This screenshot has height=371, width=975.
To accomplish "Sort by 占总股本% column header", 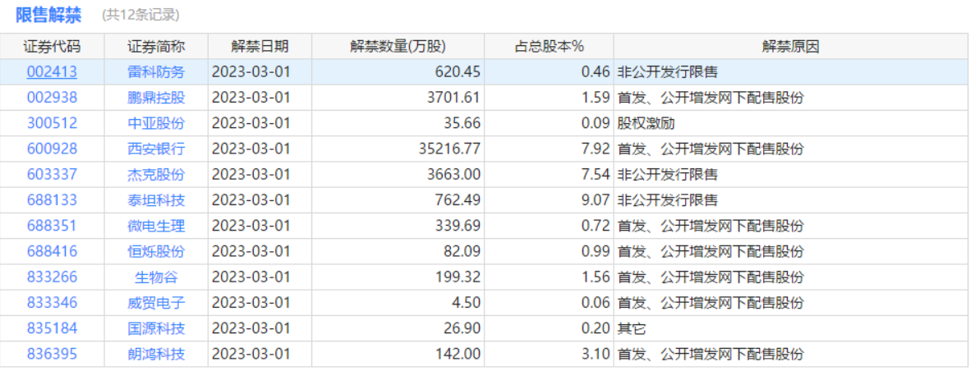I will pos(549,47).
